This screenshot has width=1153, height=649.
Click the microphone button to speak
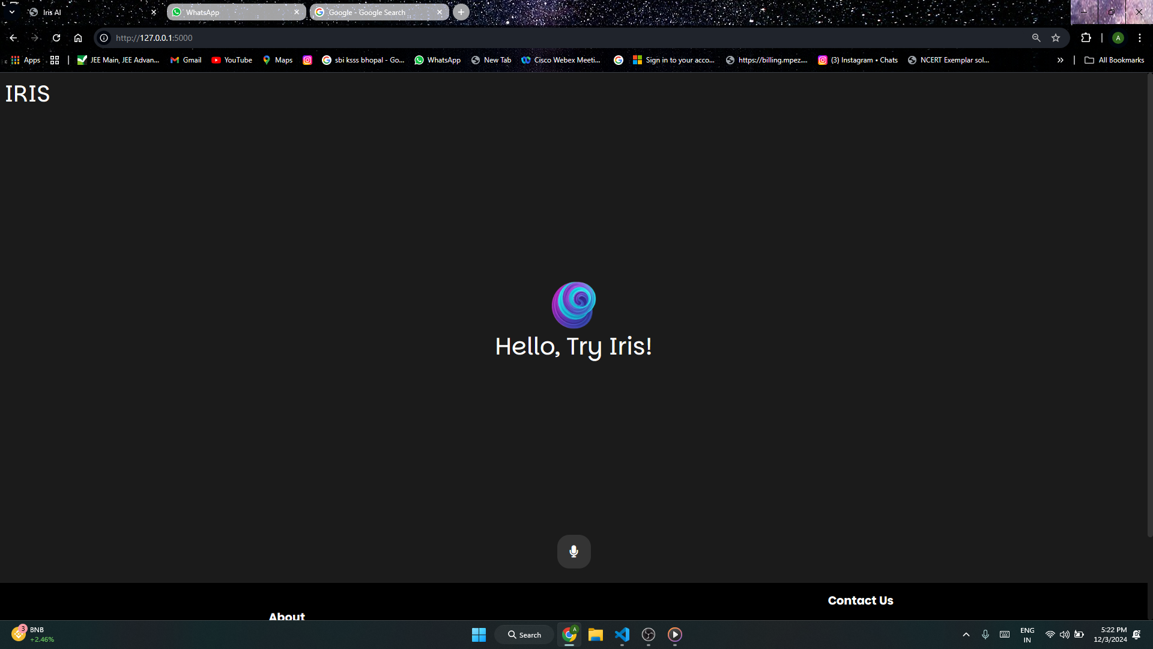(573, 551)
